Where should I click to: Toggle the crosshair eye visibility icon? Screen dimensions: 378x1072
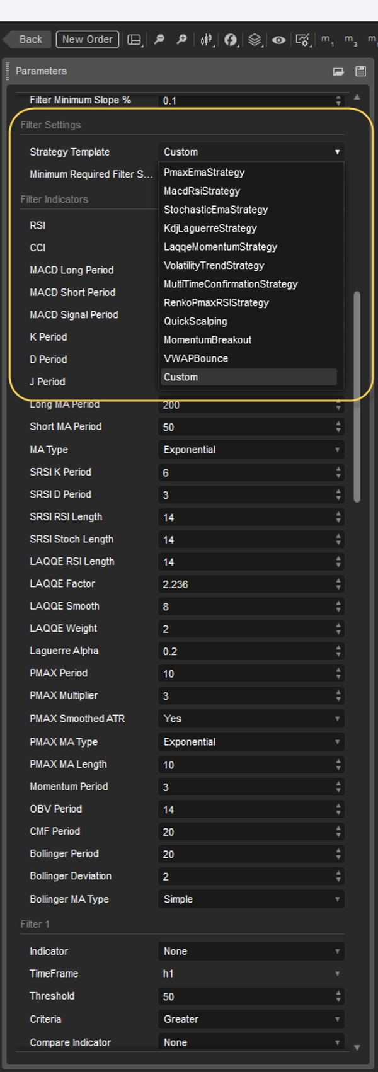[x=279, y=39]
